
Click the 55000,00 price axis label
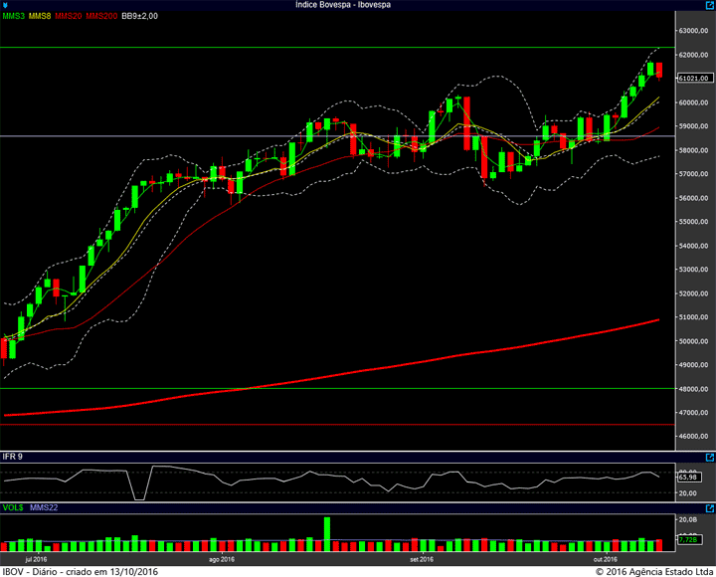(x=694, y=222)
